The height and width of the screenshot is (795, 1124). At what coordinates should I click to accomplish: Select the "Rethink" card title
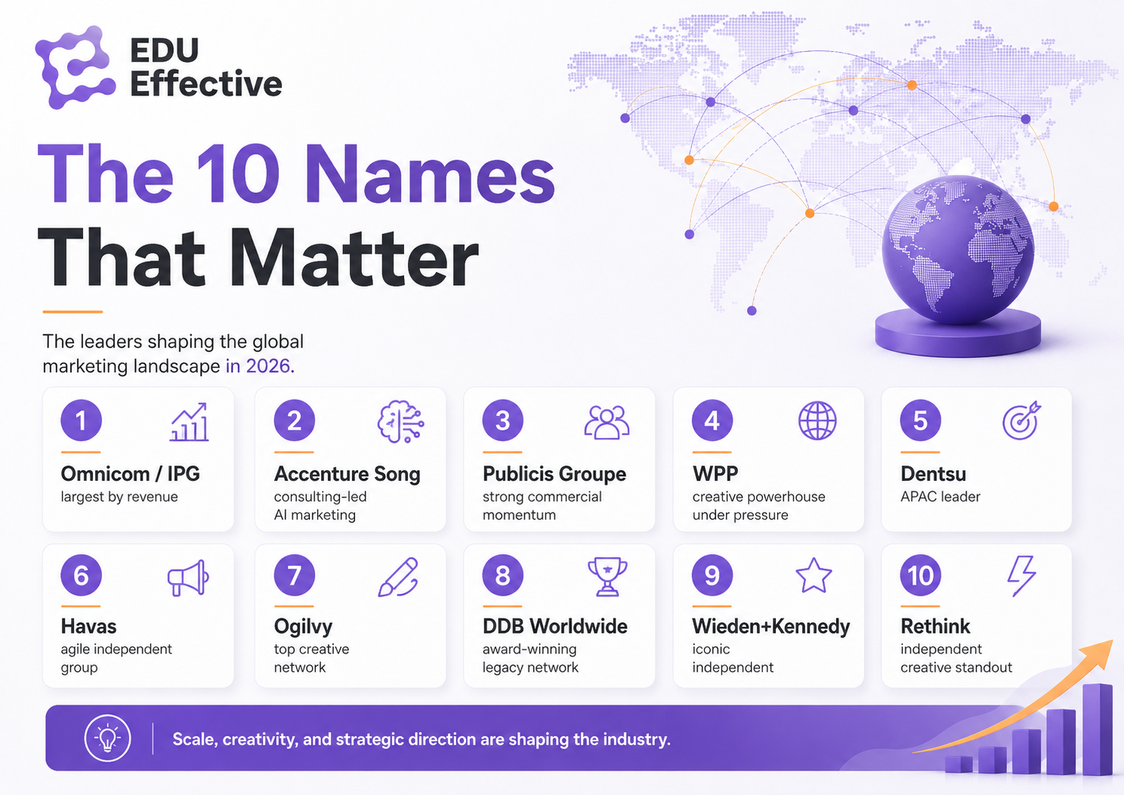coord(936,626)
